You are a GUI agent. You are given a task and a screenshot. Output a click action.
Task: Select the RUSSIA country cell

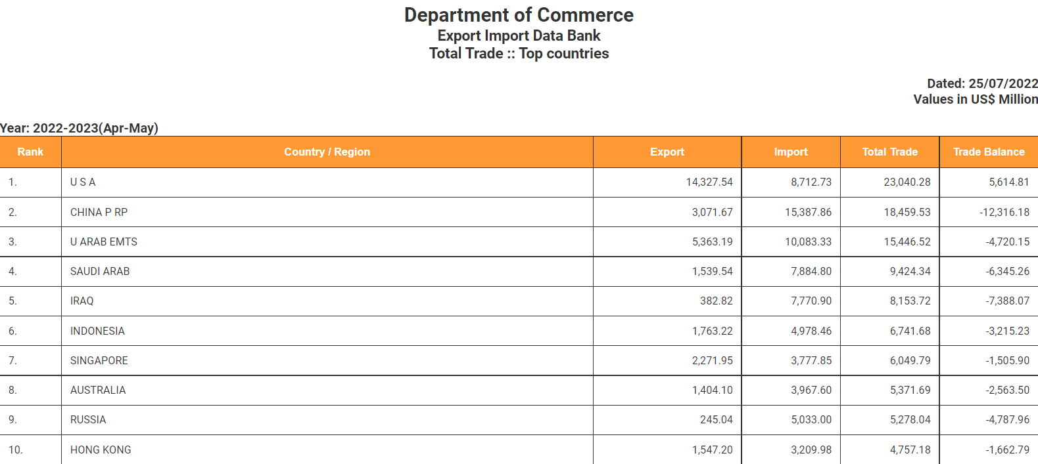click(x=88, y=419)
